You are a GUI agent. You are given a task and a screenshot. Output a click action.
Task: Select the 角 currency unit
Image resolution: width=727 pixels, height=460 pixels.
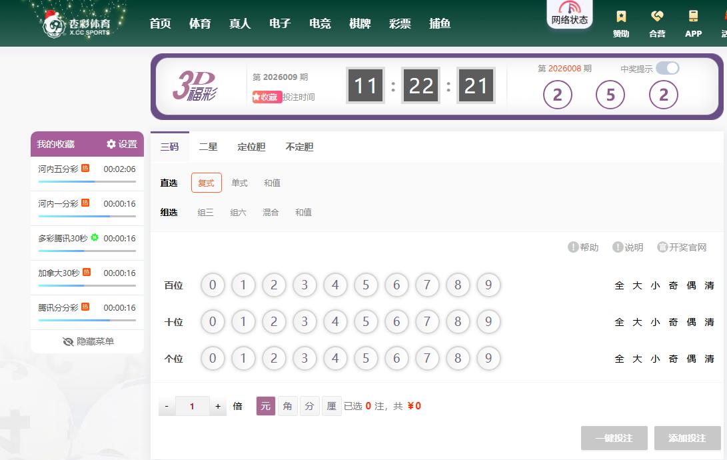(287, 406)
